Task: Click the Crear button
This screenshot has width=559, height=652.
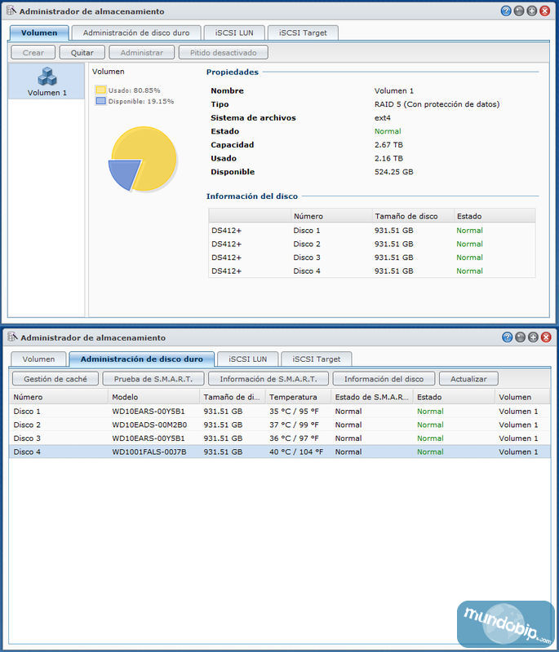Action: point(33,53)
